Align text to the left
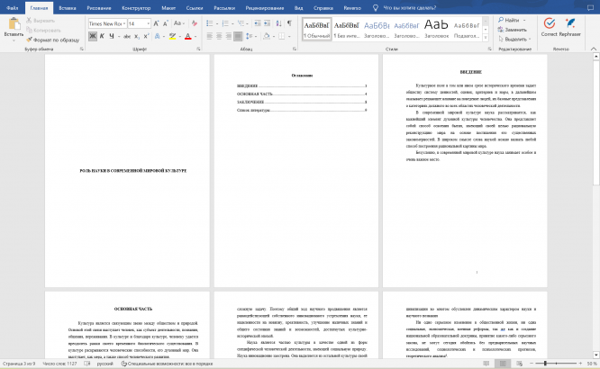 coord(210,36)
